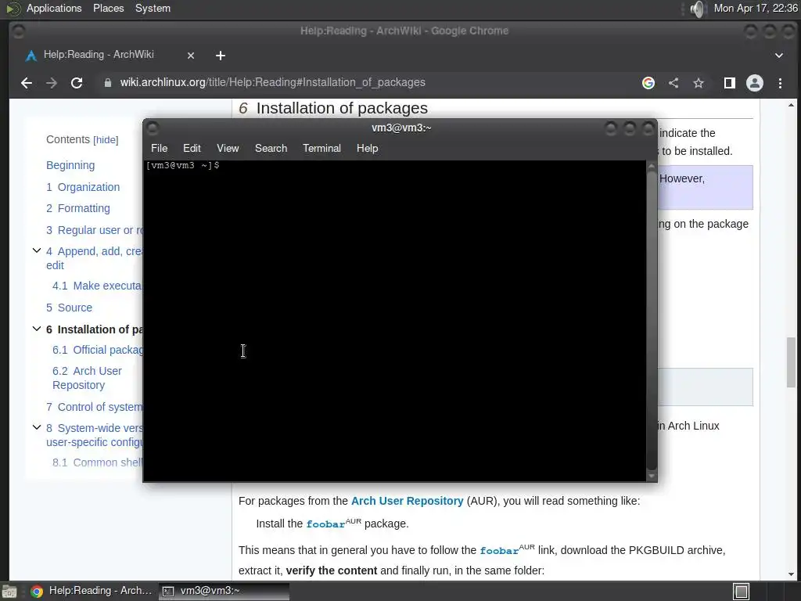Click the terminal prompt [vm3@vm3 ~]$

[183, 166]
